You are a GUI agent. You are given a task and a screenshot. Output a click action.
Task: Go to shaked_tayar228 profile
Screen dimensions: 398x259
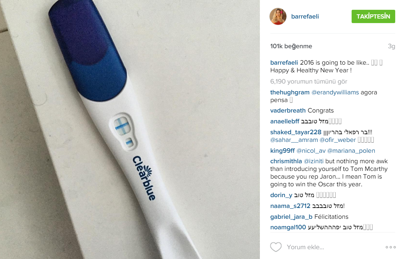[296, 132]
